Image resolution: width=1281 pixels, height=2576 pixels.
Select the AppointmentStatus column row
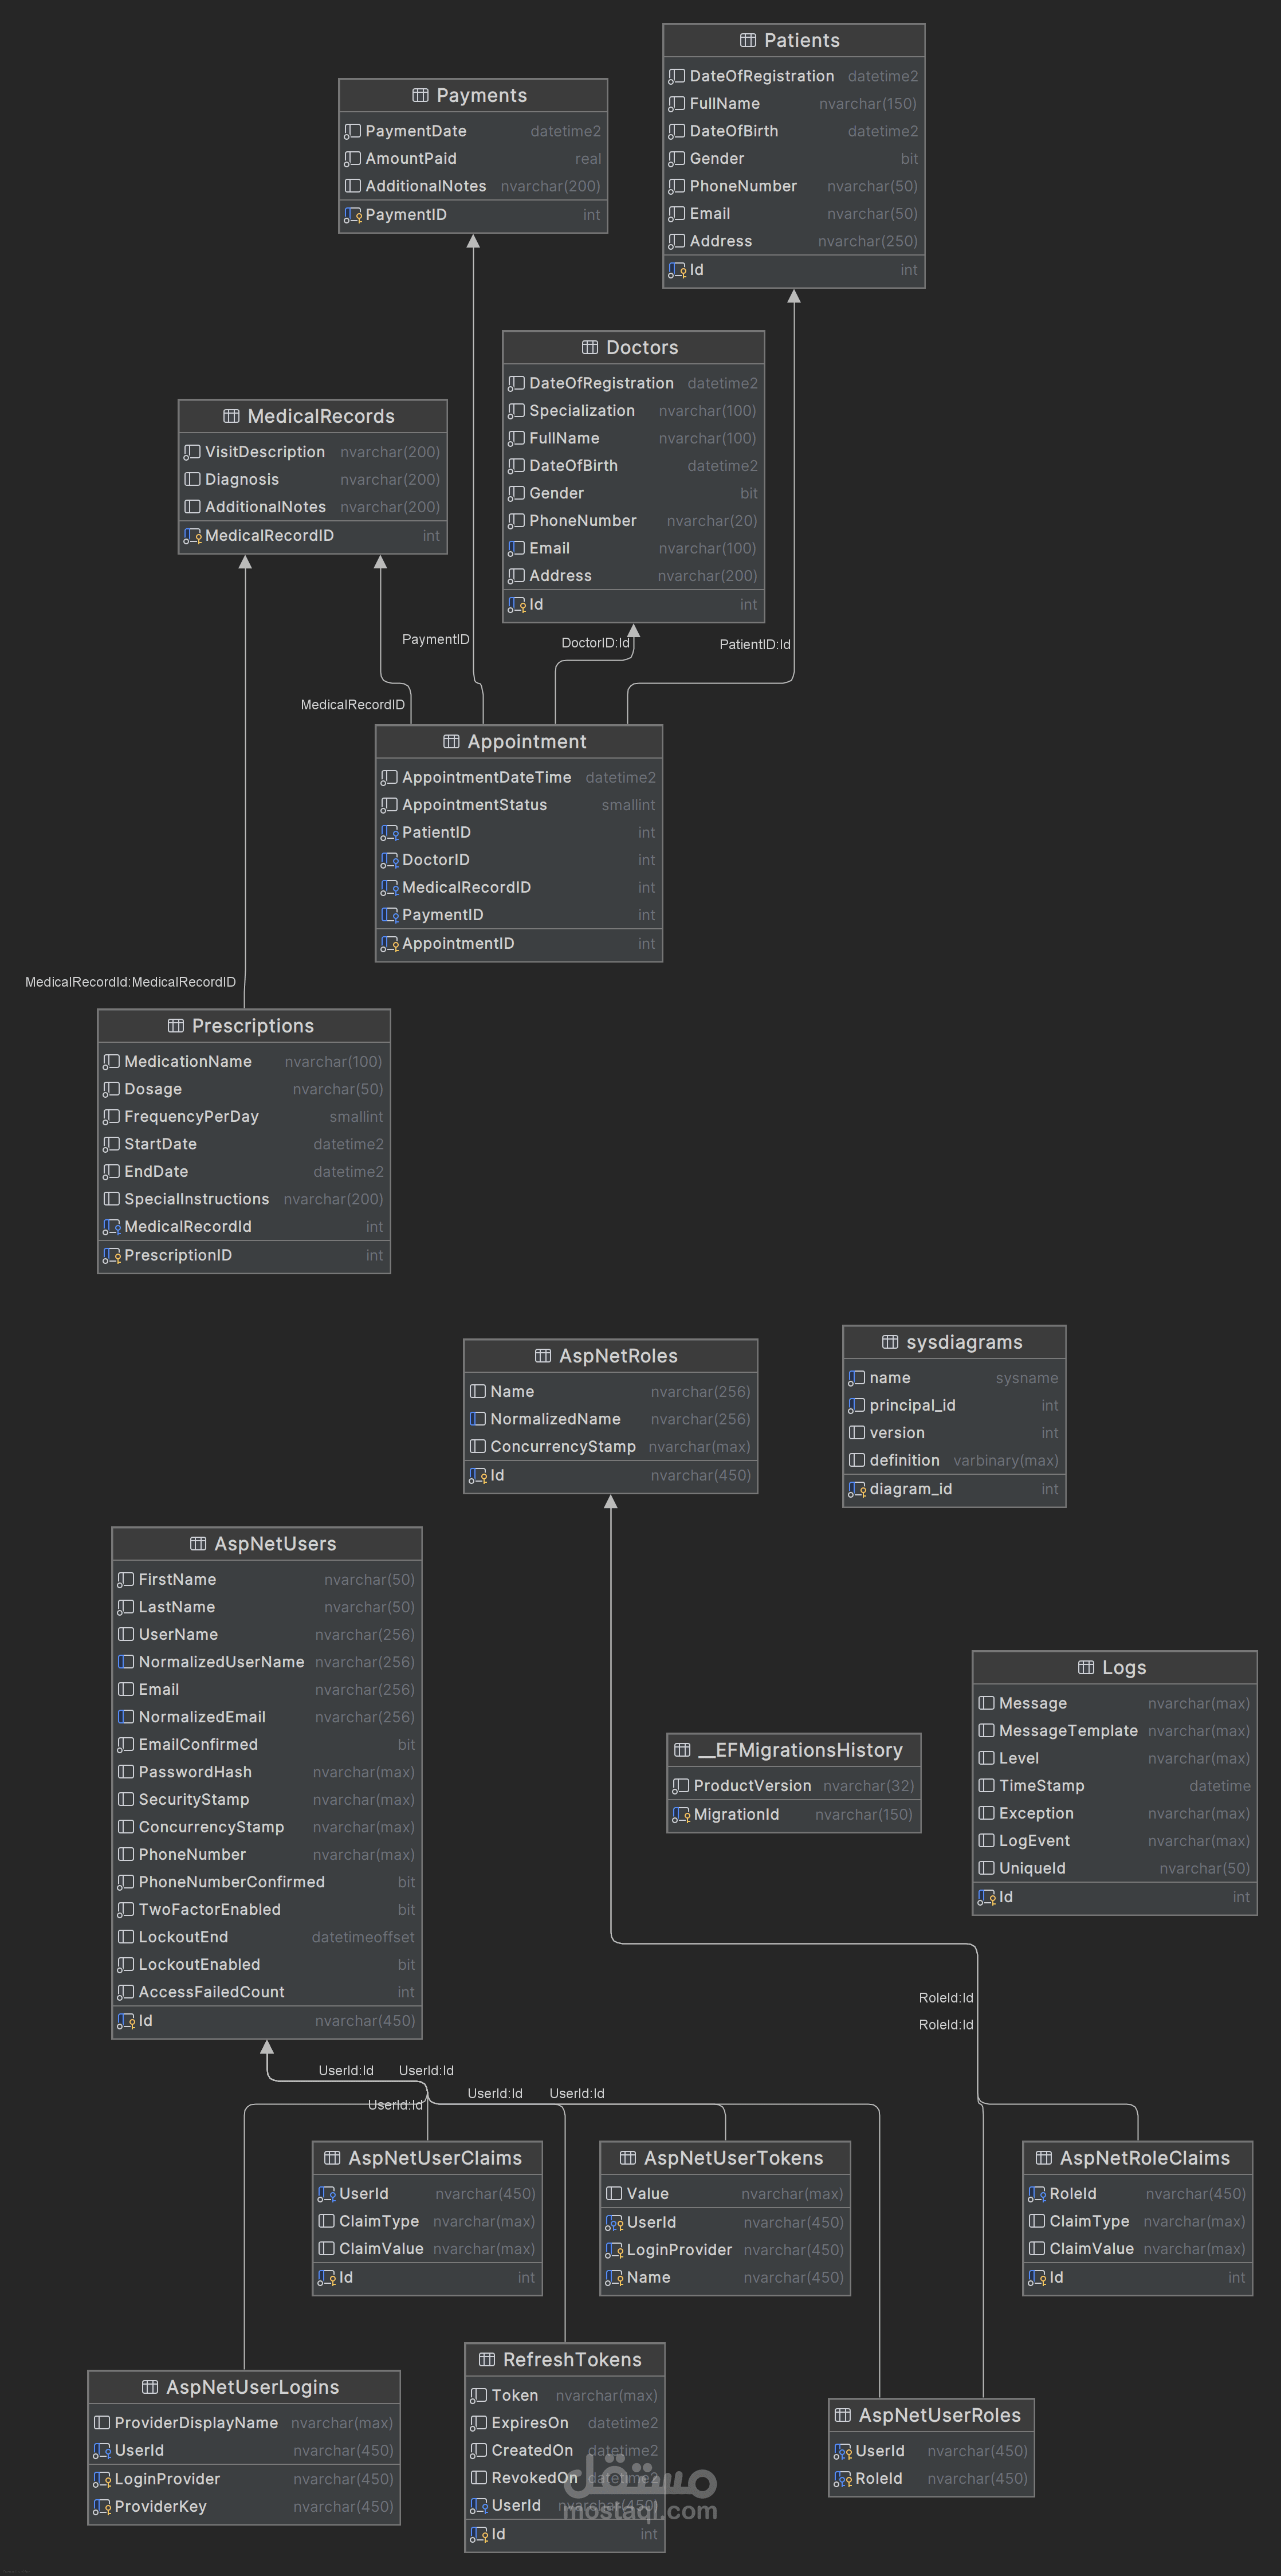(x=474, y=805)
